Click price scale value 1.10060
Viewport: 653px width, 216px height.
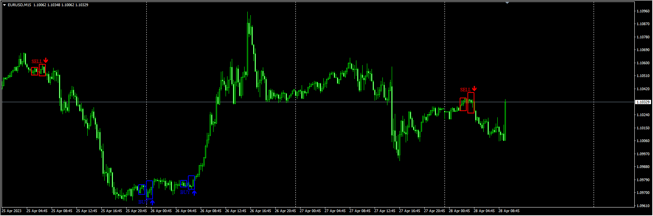[x=643, y=141]
